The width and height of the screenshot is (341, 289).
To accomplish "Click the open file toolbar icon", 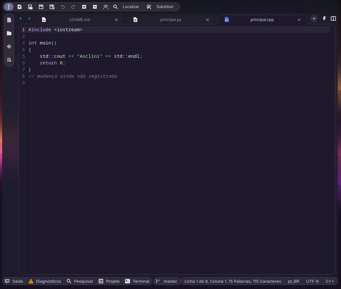I will tap(30, 7).
